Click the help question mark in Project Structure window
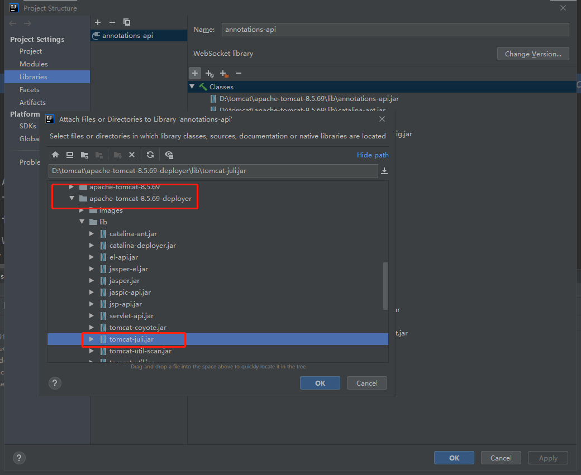The width and height of the screenshot is (581, 475). pos(19,458)
